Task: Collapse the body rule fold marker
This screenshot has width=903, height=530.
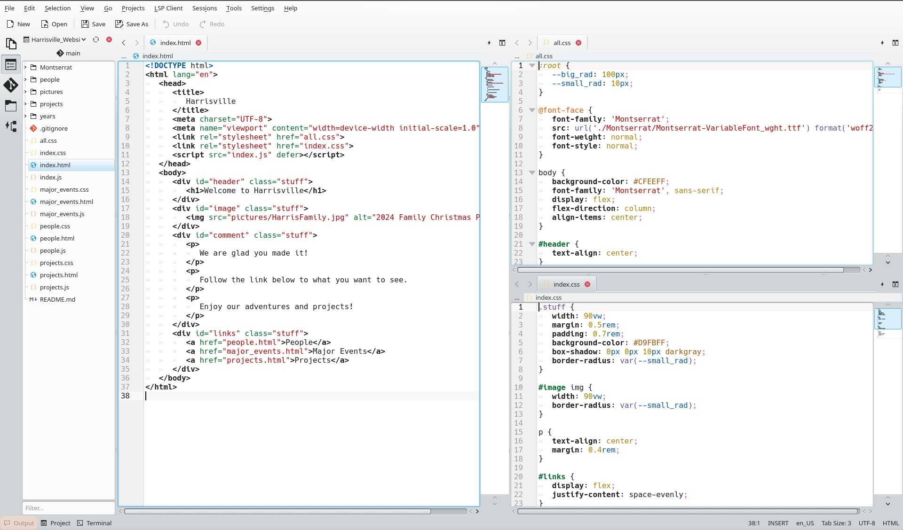Action: click(x=532, y=173)
